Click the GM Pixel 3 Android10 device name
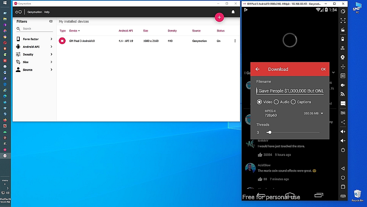The image size is (367, 207). point(82,41)
